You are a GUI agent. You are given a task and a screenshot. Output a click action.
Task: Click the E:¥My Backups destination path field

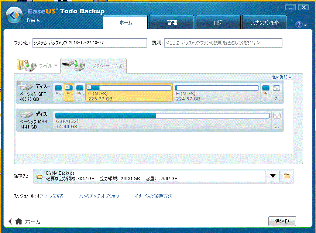pos(149,176)
